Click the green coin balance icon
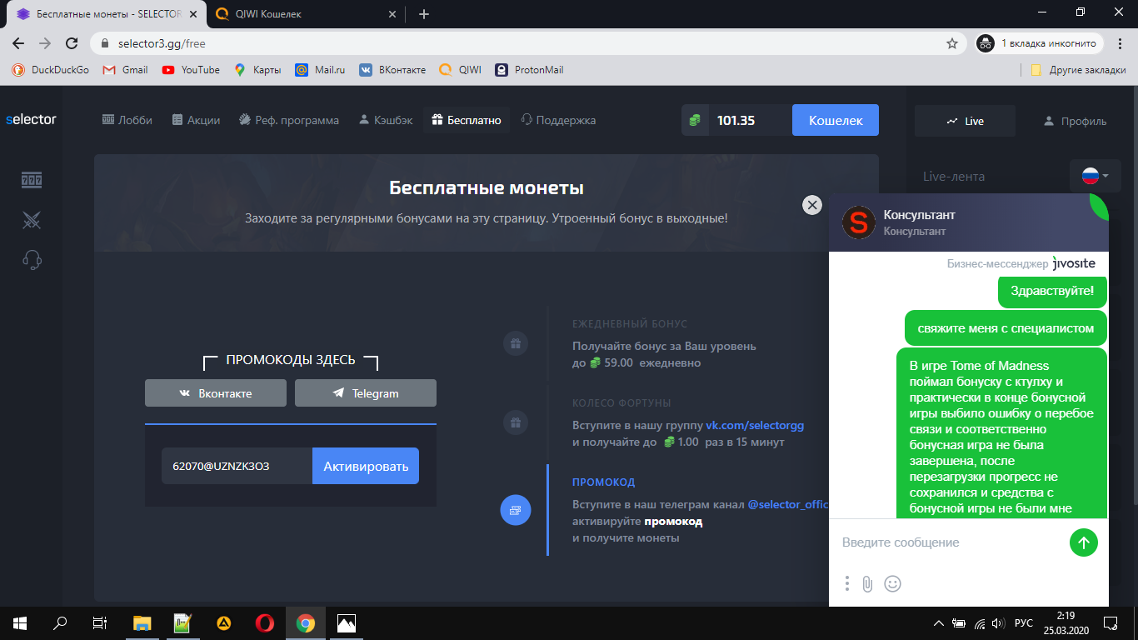 tap(695, 121)
